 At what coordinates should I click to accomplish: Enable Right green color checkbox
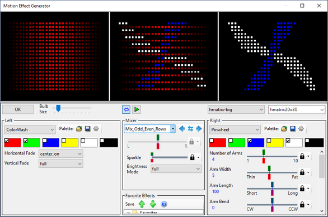coord(231,141)
